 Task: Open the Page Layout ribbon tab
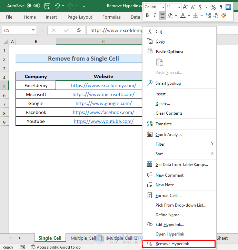coord(80,17)
